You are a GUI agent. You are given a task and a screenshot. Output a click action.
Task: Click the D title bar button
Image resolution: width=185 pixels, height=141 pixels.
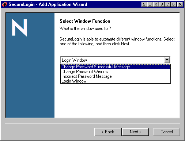(x=173, y=4)
